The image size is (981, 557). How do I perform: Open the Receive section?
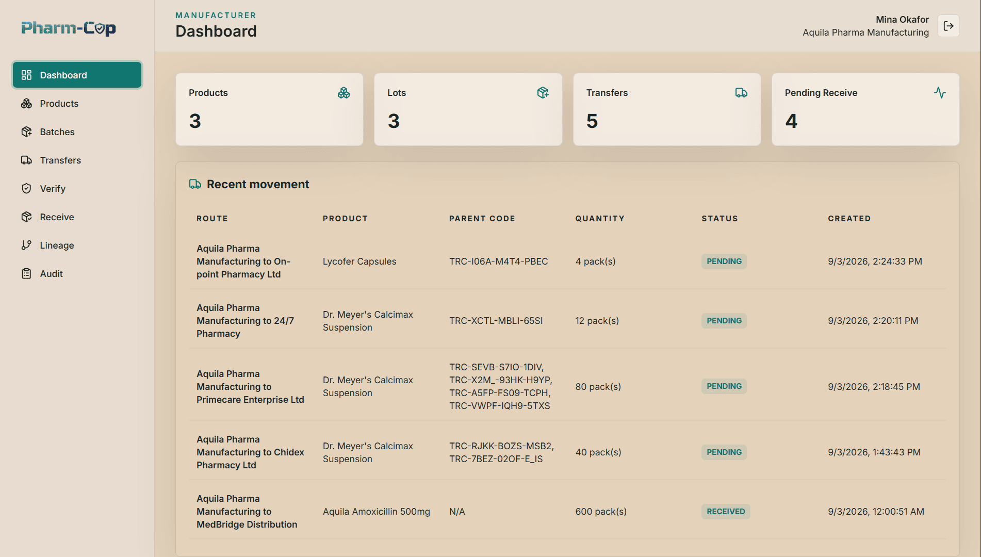coord(77,217)
